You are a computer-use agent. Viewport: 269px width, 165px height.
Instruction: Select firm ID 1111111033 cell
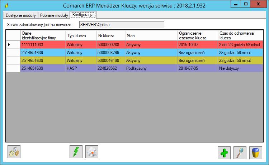pos(43,45)
